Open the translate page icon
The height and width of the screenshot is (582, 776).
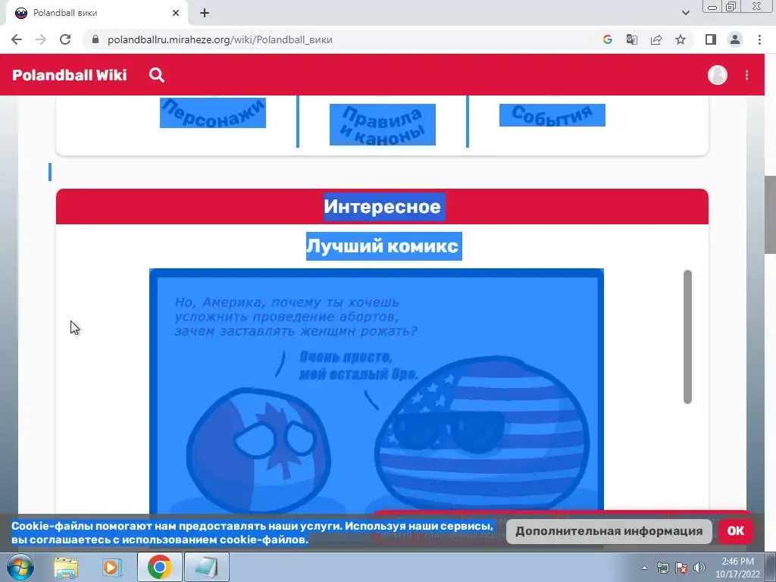(x=631, y=39)
